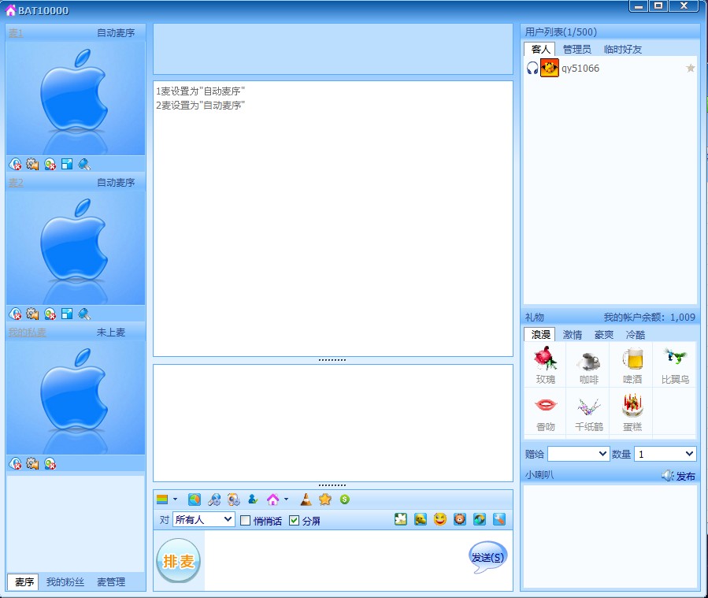Open the 赠给 recipient dropdown
This screenshot has height=598, width=708.
point(578,454)
